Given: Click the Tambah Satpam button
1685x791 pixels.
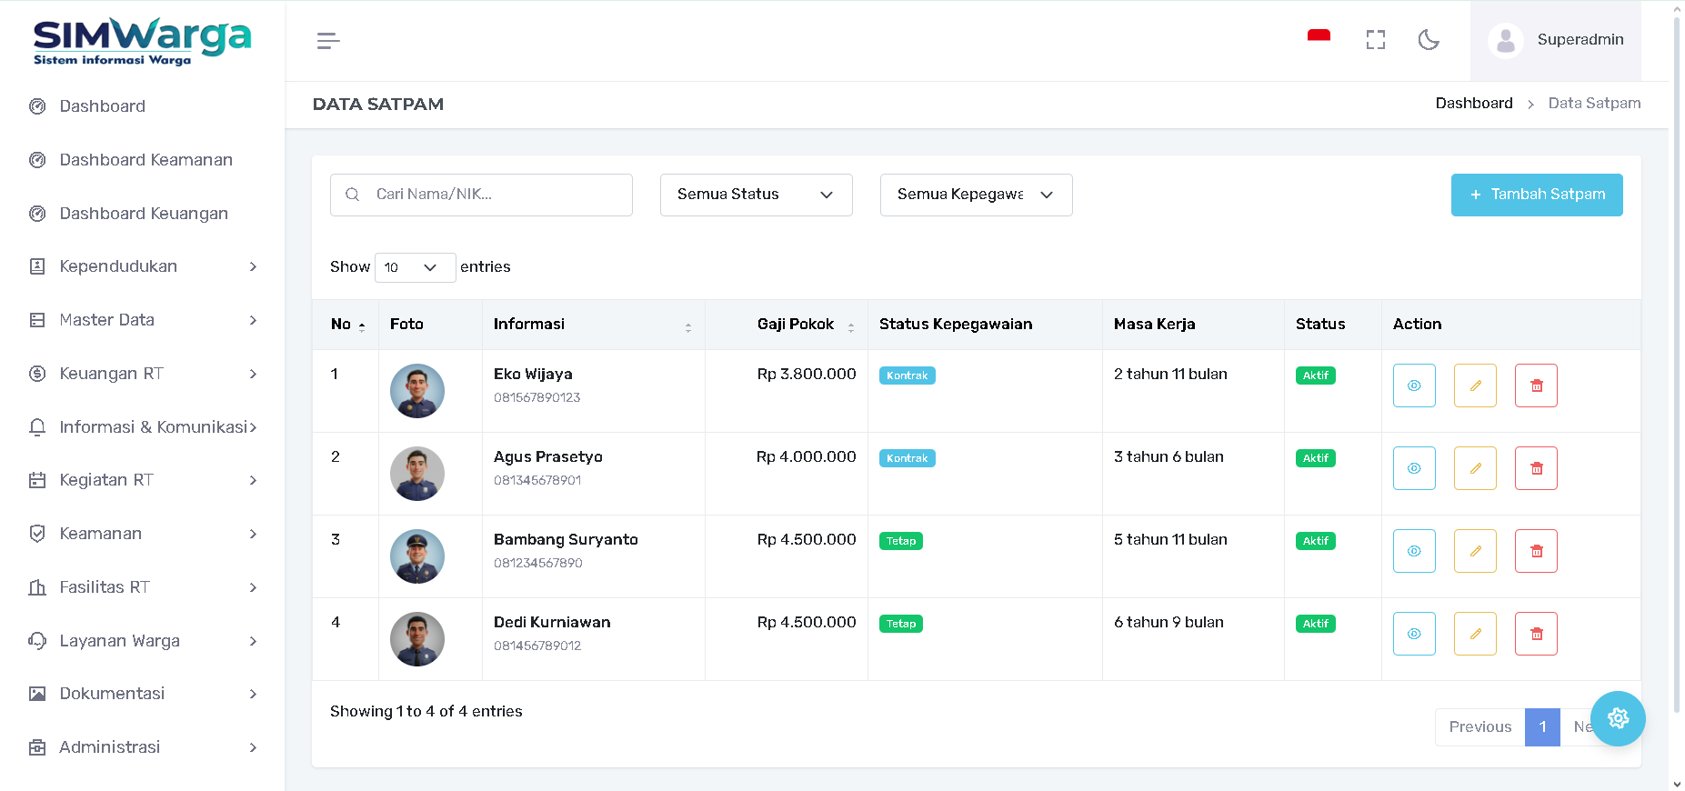Looking at the screenshot, I should click(x=1536, y=195).
